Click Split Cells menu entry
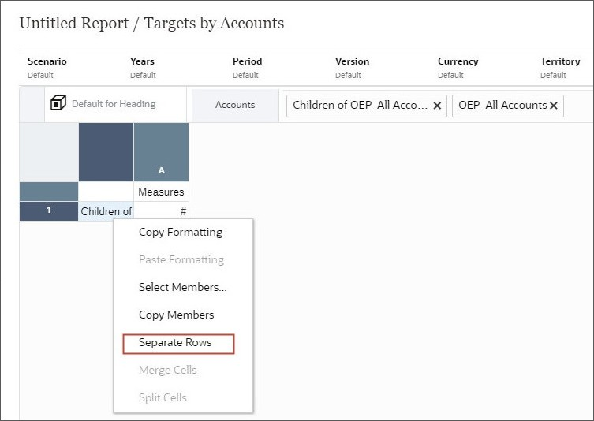This screenshot has width=594, height=421. (x=163, y=397)
